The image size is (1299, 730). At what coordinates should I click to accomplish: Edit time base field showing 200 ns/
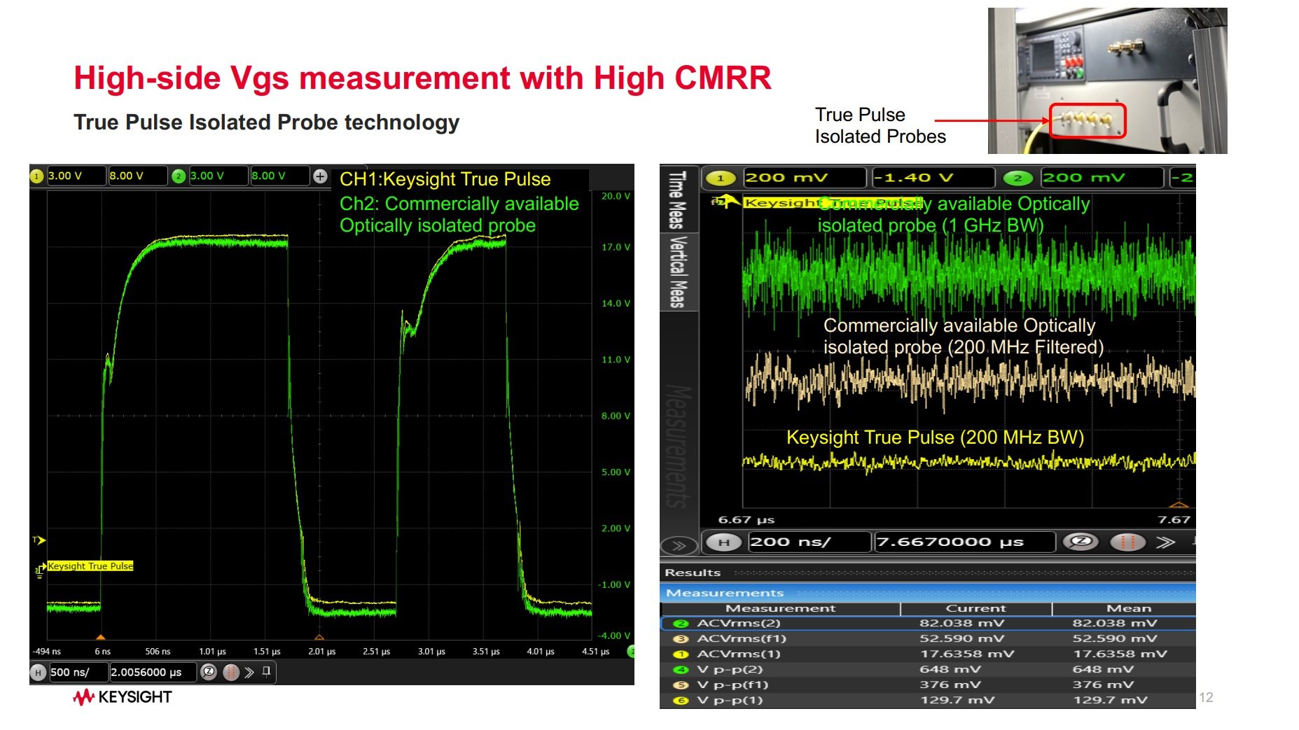(x=809, y=542)
